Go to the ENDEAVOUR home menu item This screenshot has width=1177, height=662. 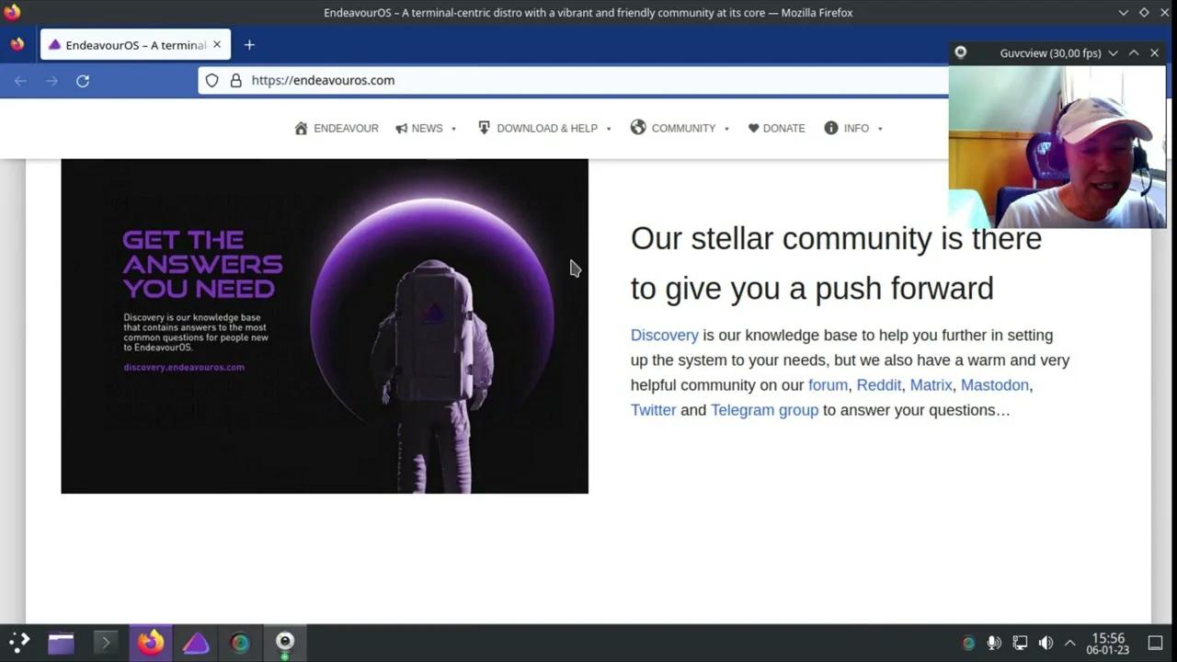pos(337,129)
